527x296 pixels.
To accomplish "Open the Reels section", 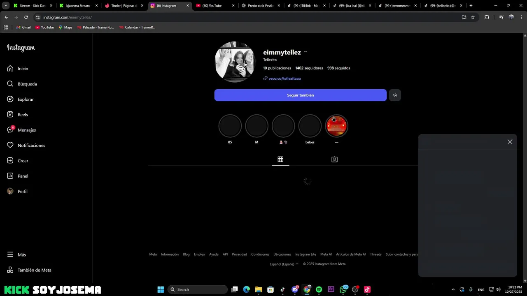I will click(x=18, y=115).
